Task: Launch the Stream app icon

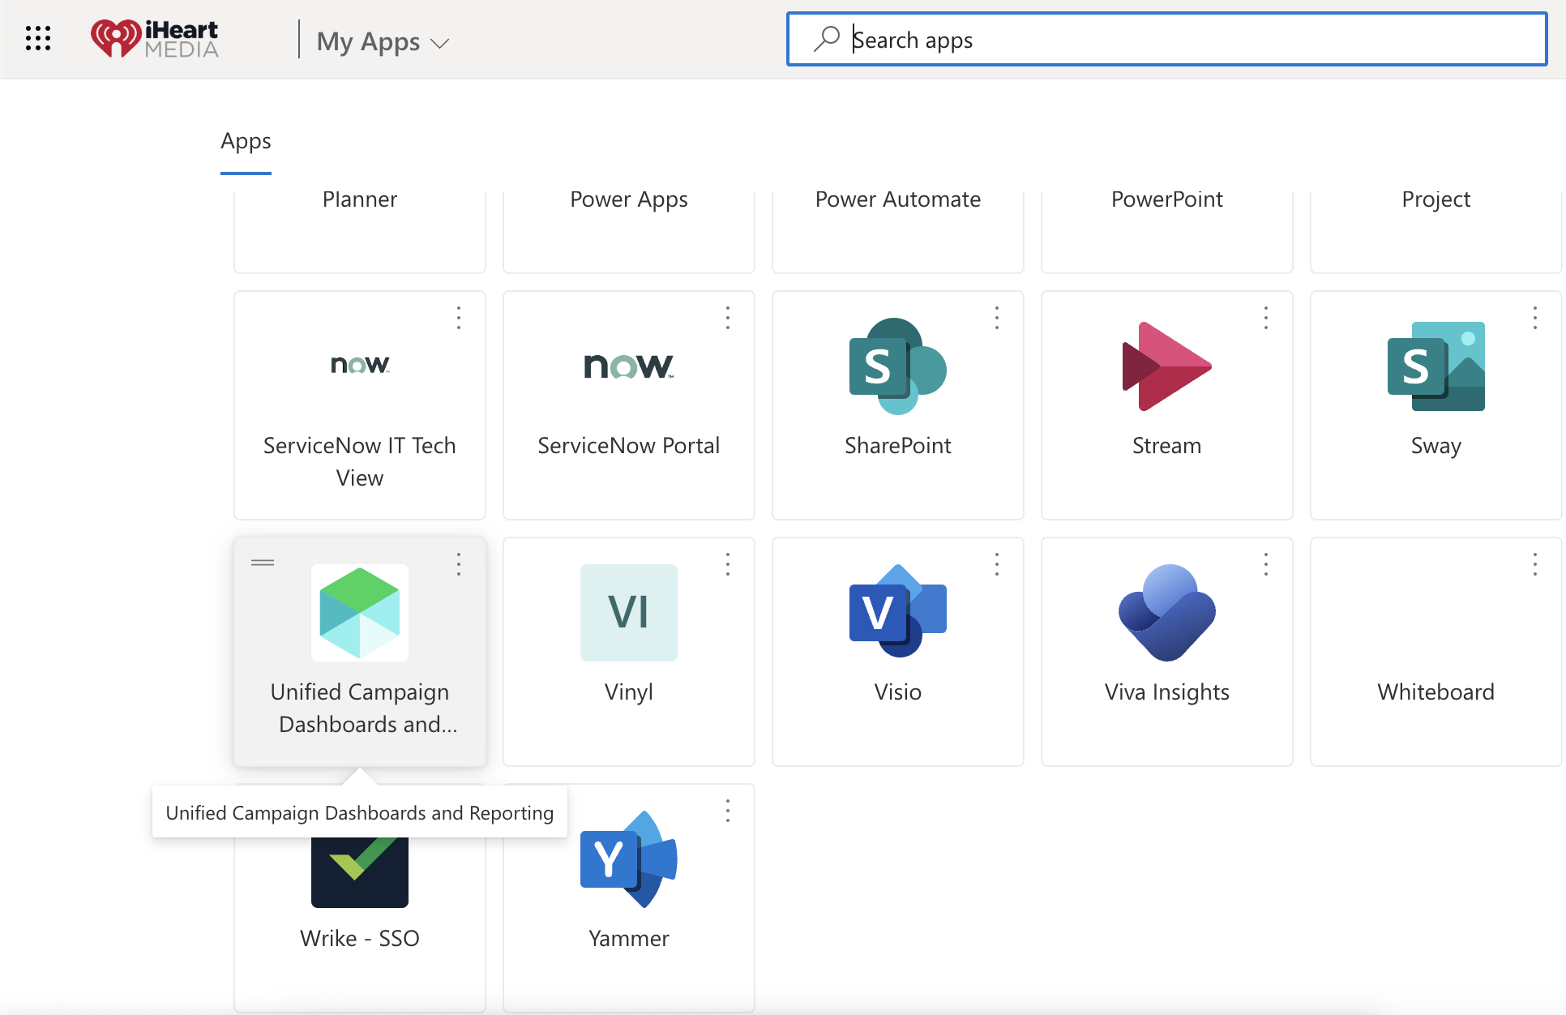Action: [1167, 366]
